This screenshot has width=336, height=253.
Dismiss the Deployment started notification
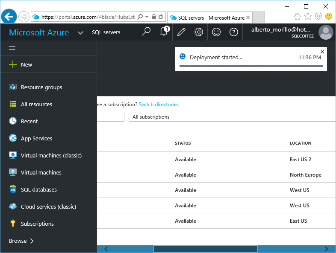[x=322, y=52]
